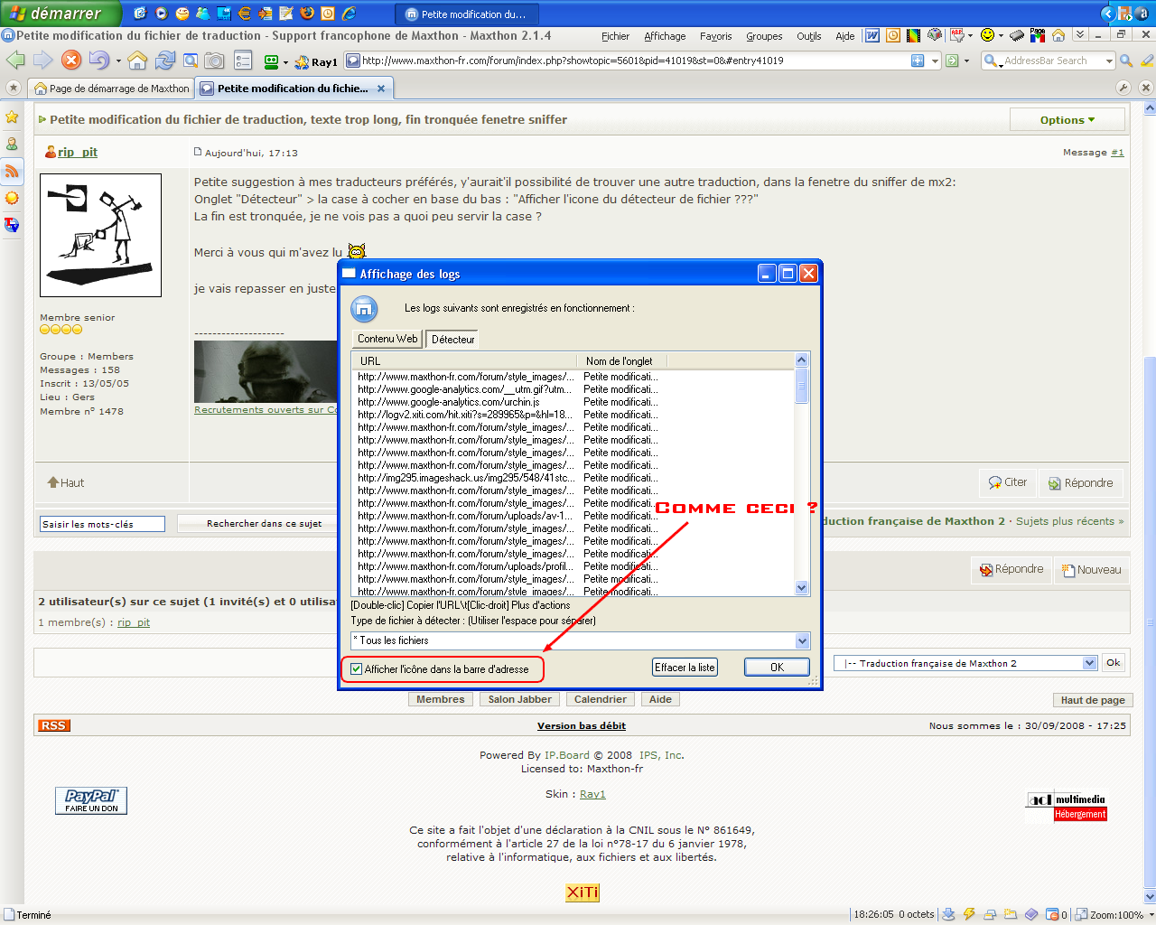Screen dimensions: 1156x925
Task: Close the 'Petite modification du fichie...' tab
Action: (x=381, y=89)
